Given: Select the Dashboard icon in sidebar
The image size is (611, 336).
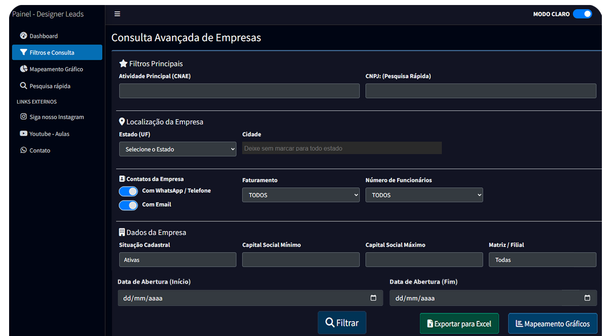Looking at the screenshot, I should tap(24, 36).
